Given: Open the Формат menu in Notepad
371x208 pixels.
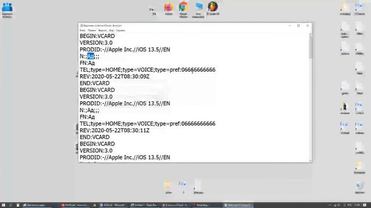Looking at the screenshot, I should tap(103, 31).
